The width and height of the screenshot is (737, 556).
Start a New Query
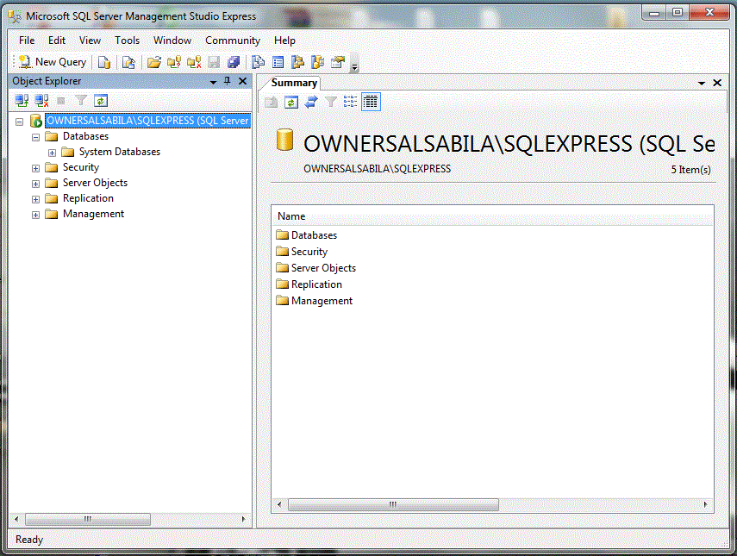(53, 62)
